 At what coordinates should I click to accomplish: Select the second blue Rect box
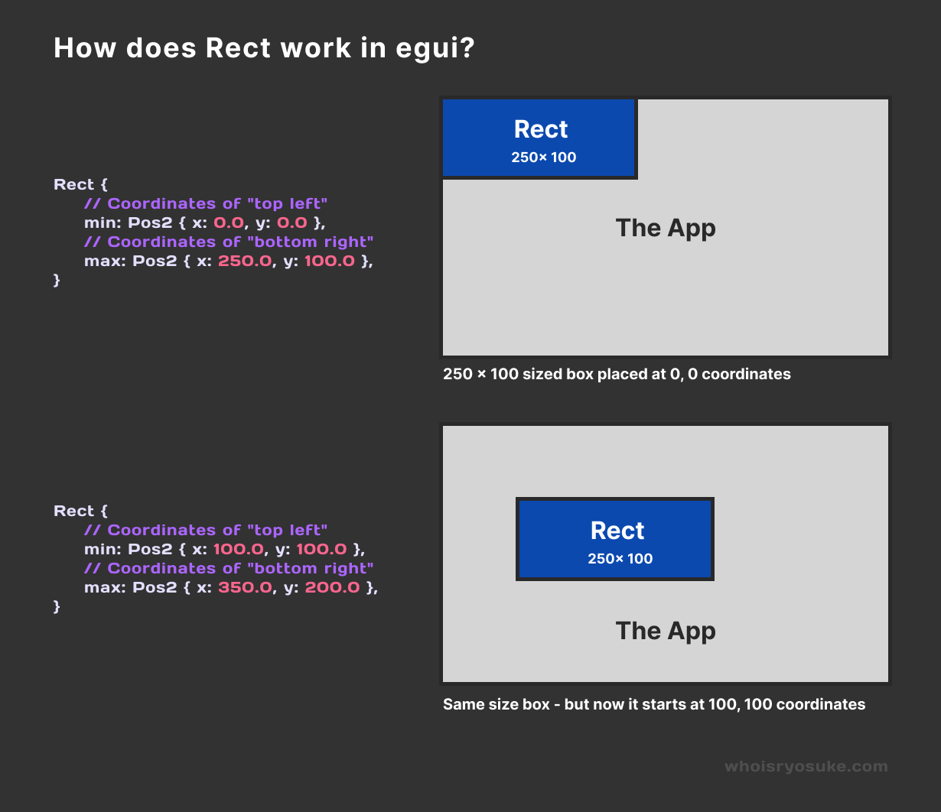point(615,539)
